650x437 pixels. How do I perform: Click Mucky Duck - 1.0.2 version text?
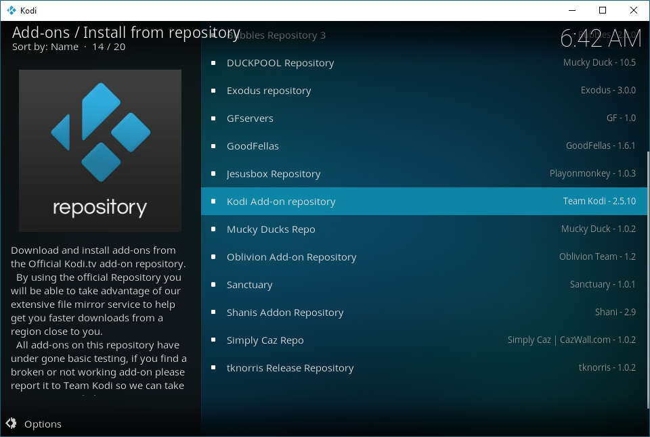point(599,229)
